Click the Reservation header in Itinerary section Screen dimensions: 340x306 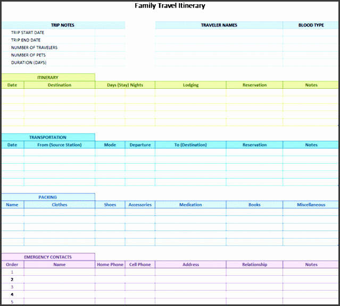coord(254,85)
